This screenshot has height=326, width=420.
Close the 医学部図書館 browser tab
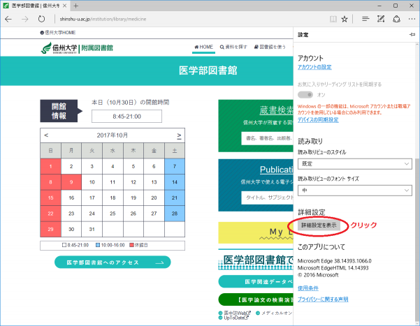[64, 6]
